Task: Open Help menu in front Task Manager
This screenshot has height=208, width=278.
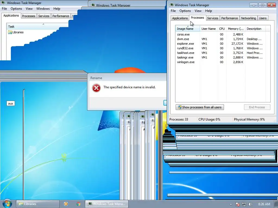Action: coord(208,11)
